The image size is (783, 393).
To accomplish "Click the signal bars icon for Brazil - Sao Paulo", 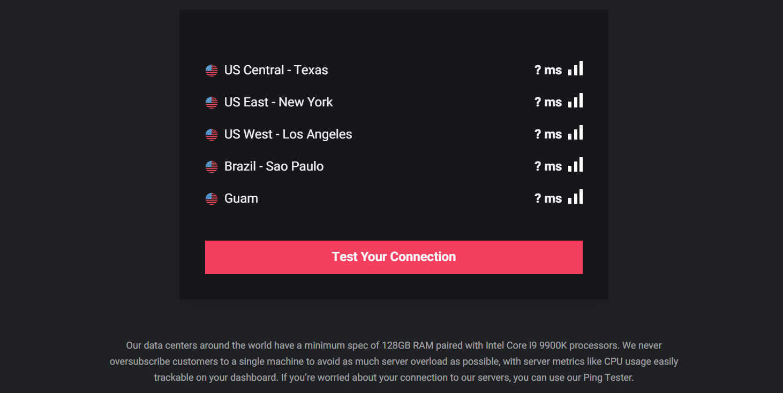I will click(x=576, y=165).
